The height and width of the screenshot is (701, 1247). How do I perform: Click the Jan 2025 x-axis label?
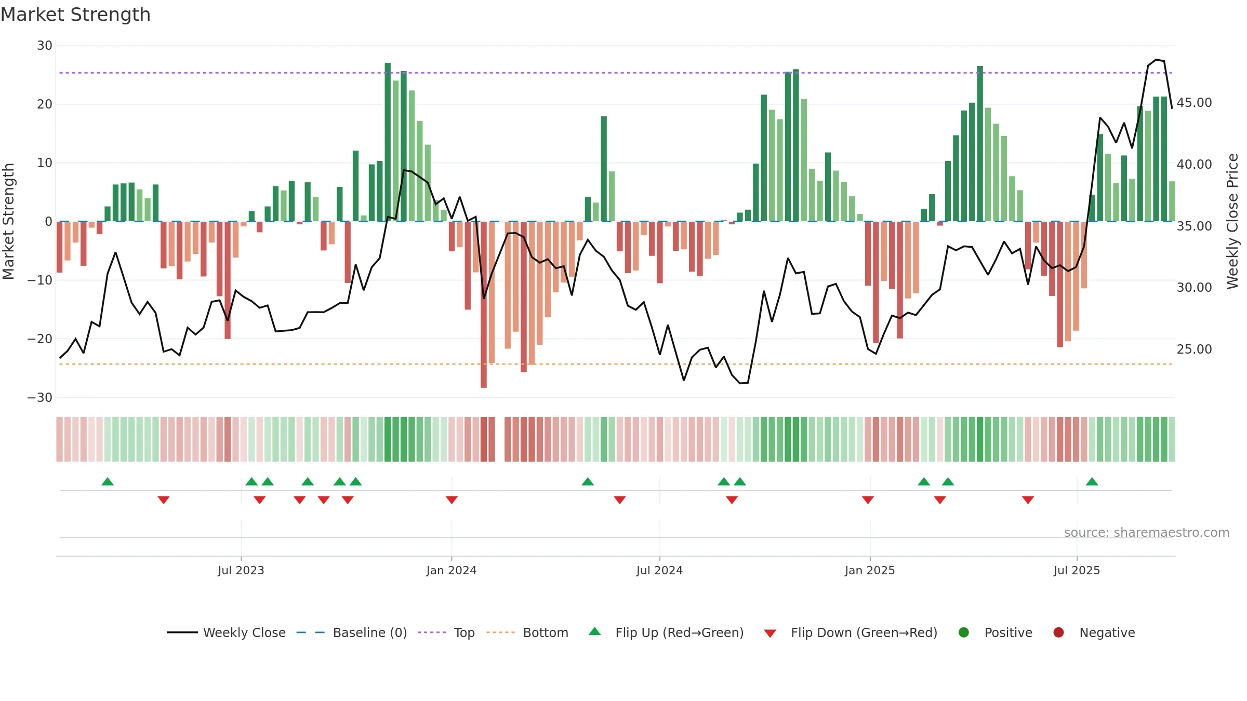coord(870,570)
